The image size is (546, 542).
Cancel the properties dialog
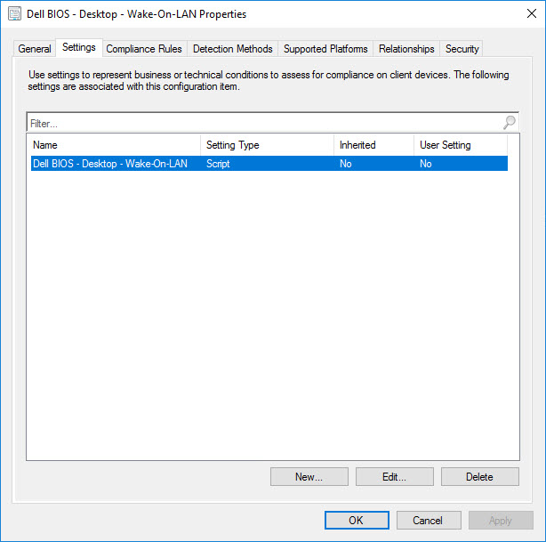coord(428,521)
